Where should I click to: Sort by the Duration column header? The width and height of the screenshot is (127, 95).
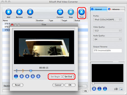point(42,21)
